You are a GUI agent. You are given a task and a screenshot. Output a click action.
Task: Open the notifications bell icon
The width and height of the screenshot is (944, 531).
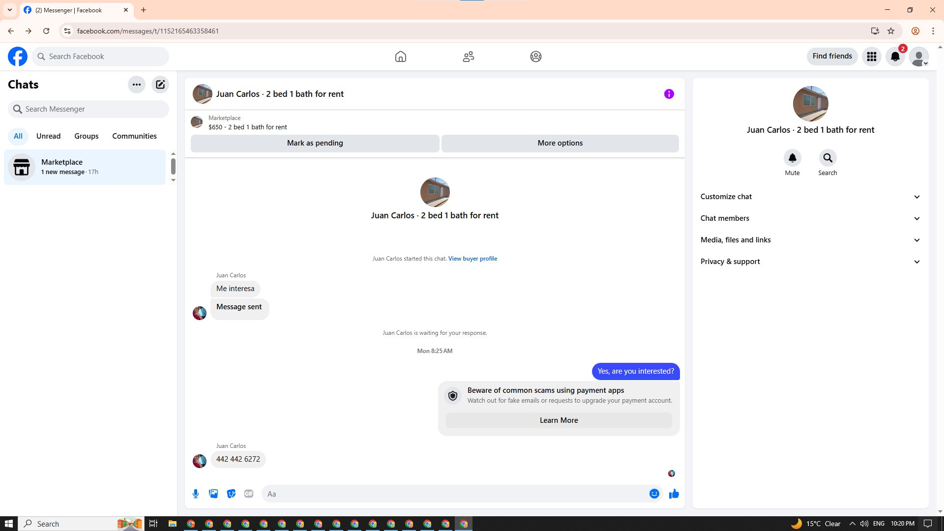tap(895, 57)
